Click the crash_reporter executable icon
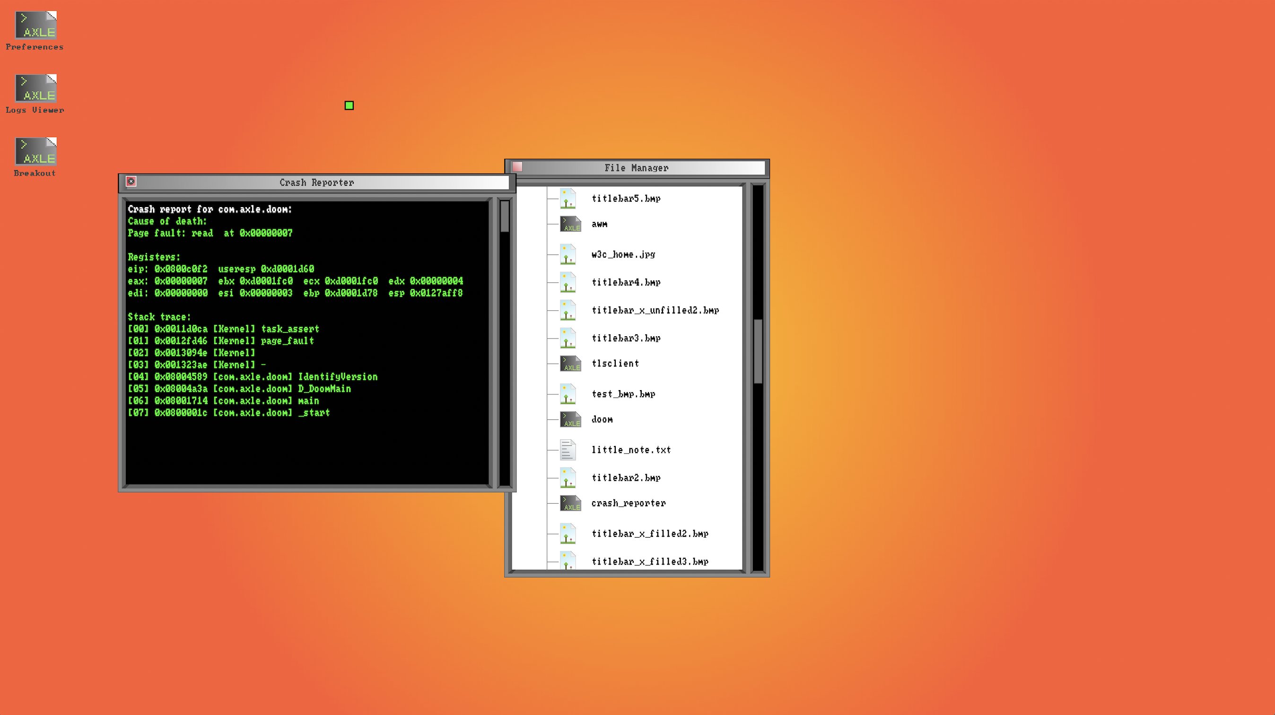Viewport: 1275px width, 715px height. click(570, 503)
